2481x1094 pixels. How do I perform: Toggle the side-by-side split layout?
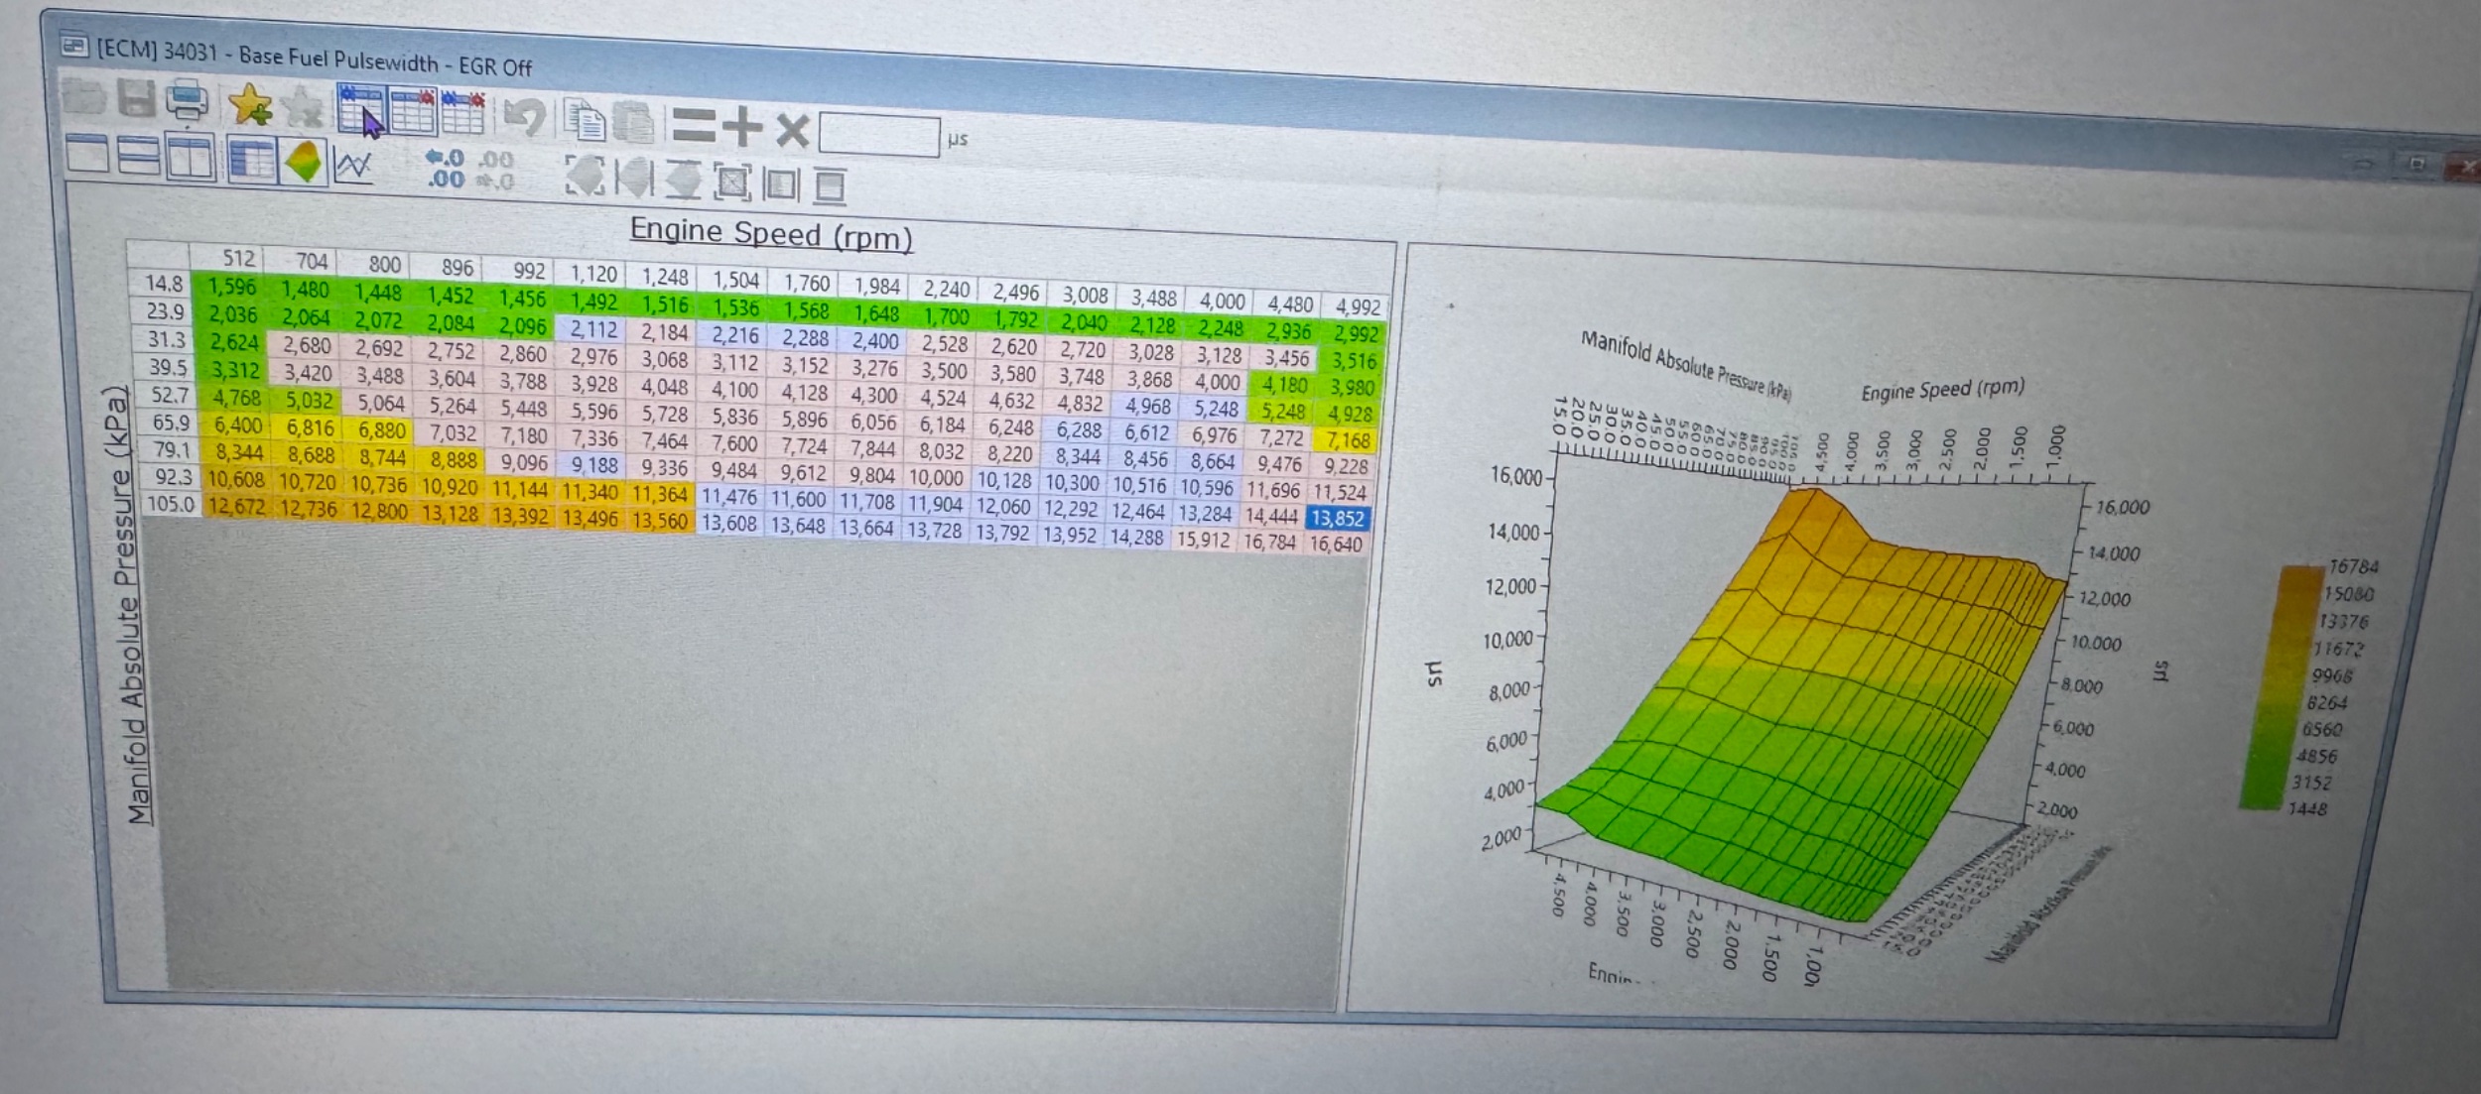click(191, 158)
